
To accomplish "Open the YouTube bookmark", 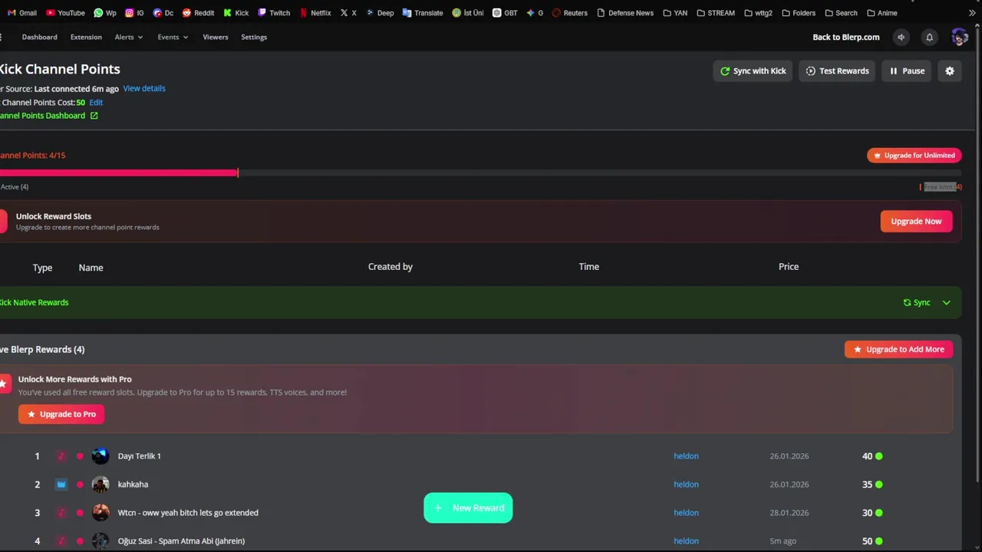I will coord(65,12).
